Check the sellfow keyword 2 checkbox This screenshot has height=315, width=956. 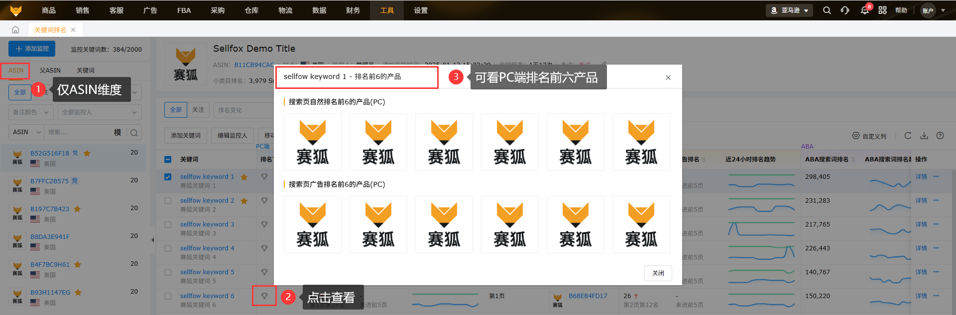(x=168, y=201)
